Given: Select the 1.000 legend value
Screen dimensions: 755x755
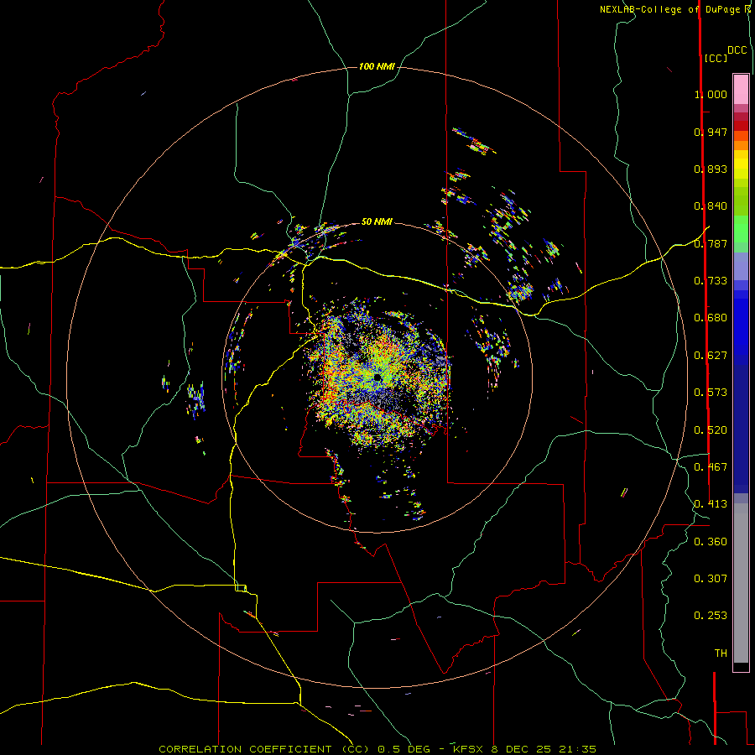Looking at the screenshot, I should (711, 94).
